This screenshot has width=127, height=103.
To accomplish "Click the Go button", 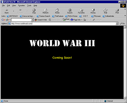I will [x=122, y=23].
